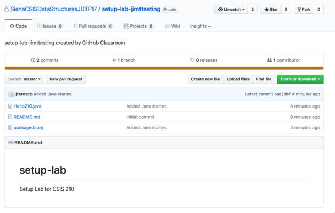Click the branch icon next to 1 branch
Image resolution: width=335 pixels, height=213 pixels.
pos(114,60)
